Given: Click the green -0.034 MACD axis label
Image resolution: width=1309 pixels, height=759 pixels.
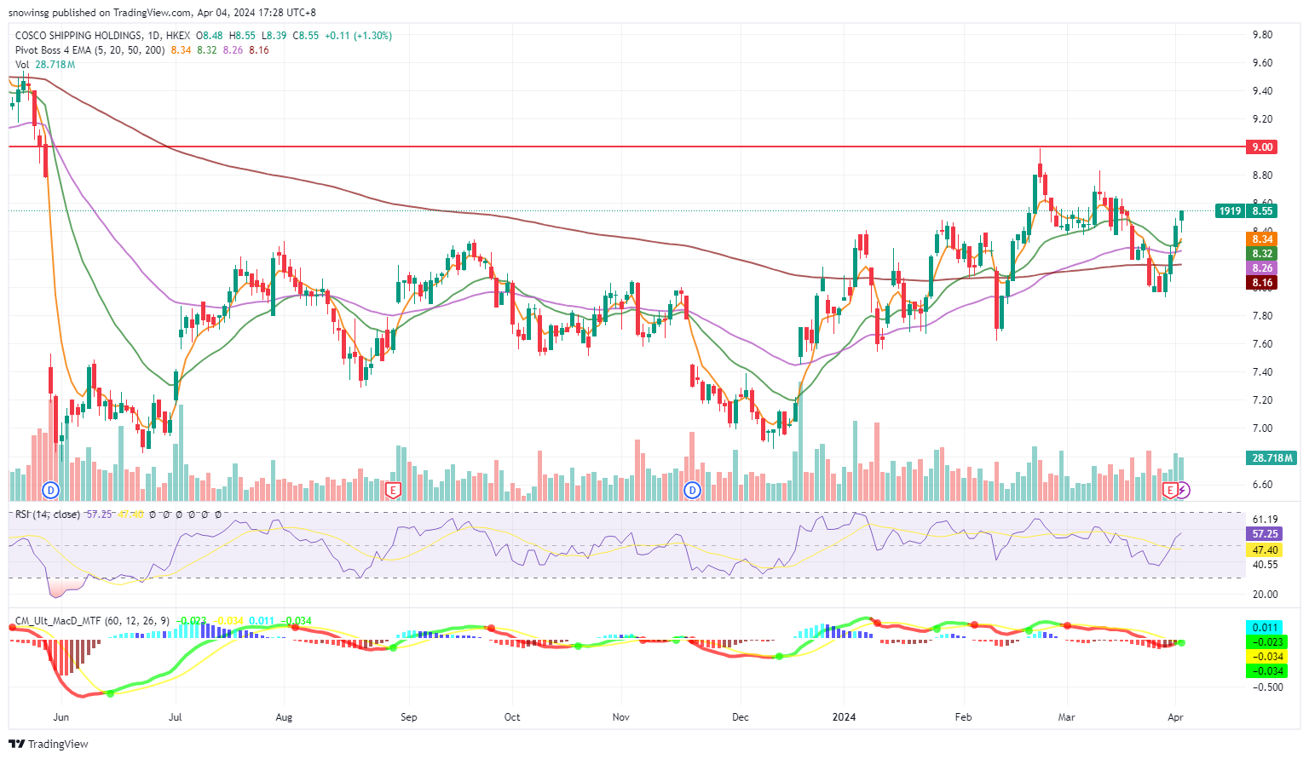Looking at the screenshot, I should pyautogui.click(x=1266, y=671).
